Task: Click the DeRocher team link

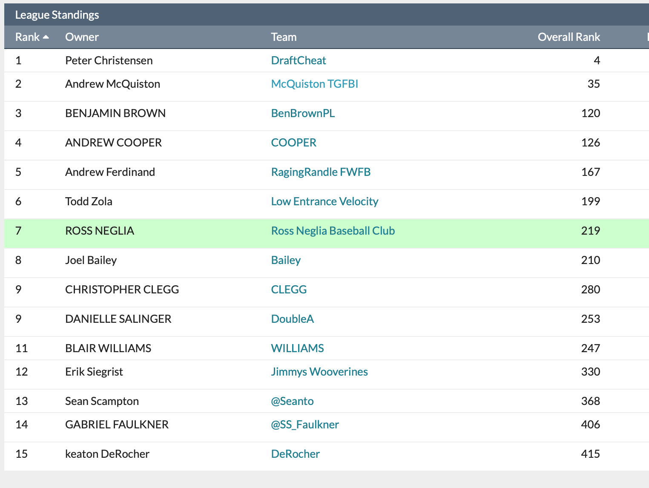Action: (295, 454)
